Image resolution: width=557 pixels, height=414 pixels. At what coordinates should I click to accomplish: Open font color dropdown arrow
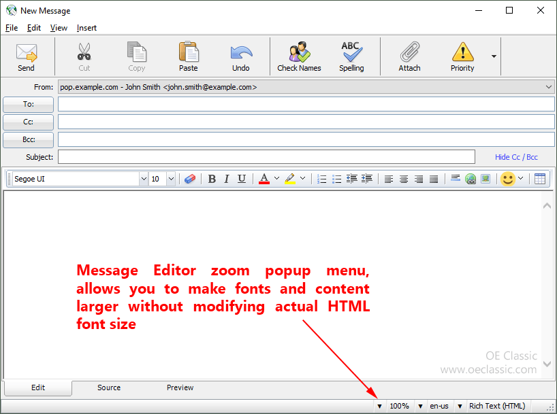pyautogui.click(x=276, y=178)
